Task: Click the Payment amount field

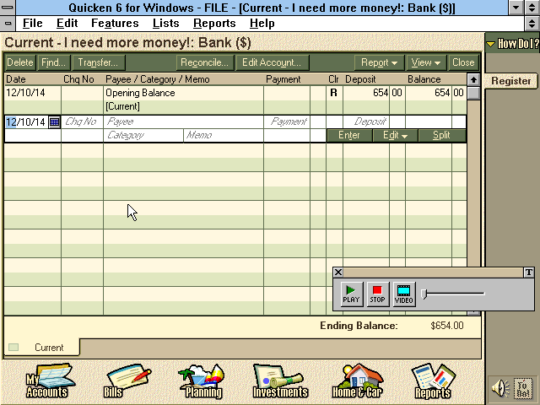Action: [x=287, y=121]
